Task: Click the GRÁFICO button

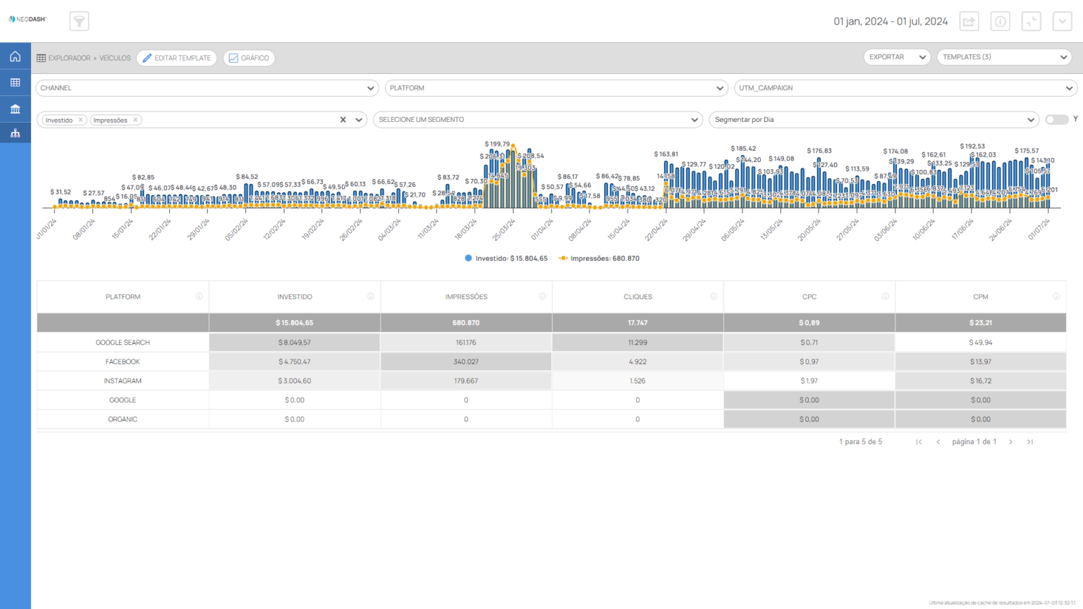Action: pyautogui.click(x=249, y=58)
